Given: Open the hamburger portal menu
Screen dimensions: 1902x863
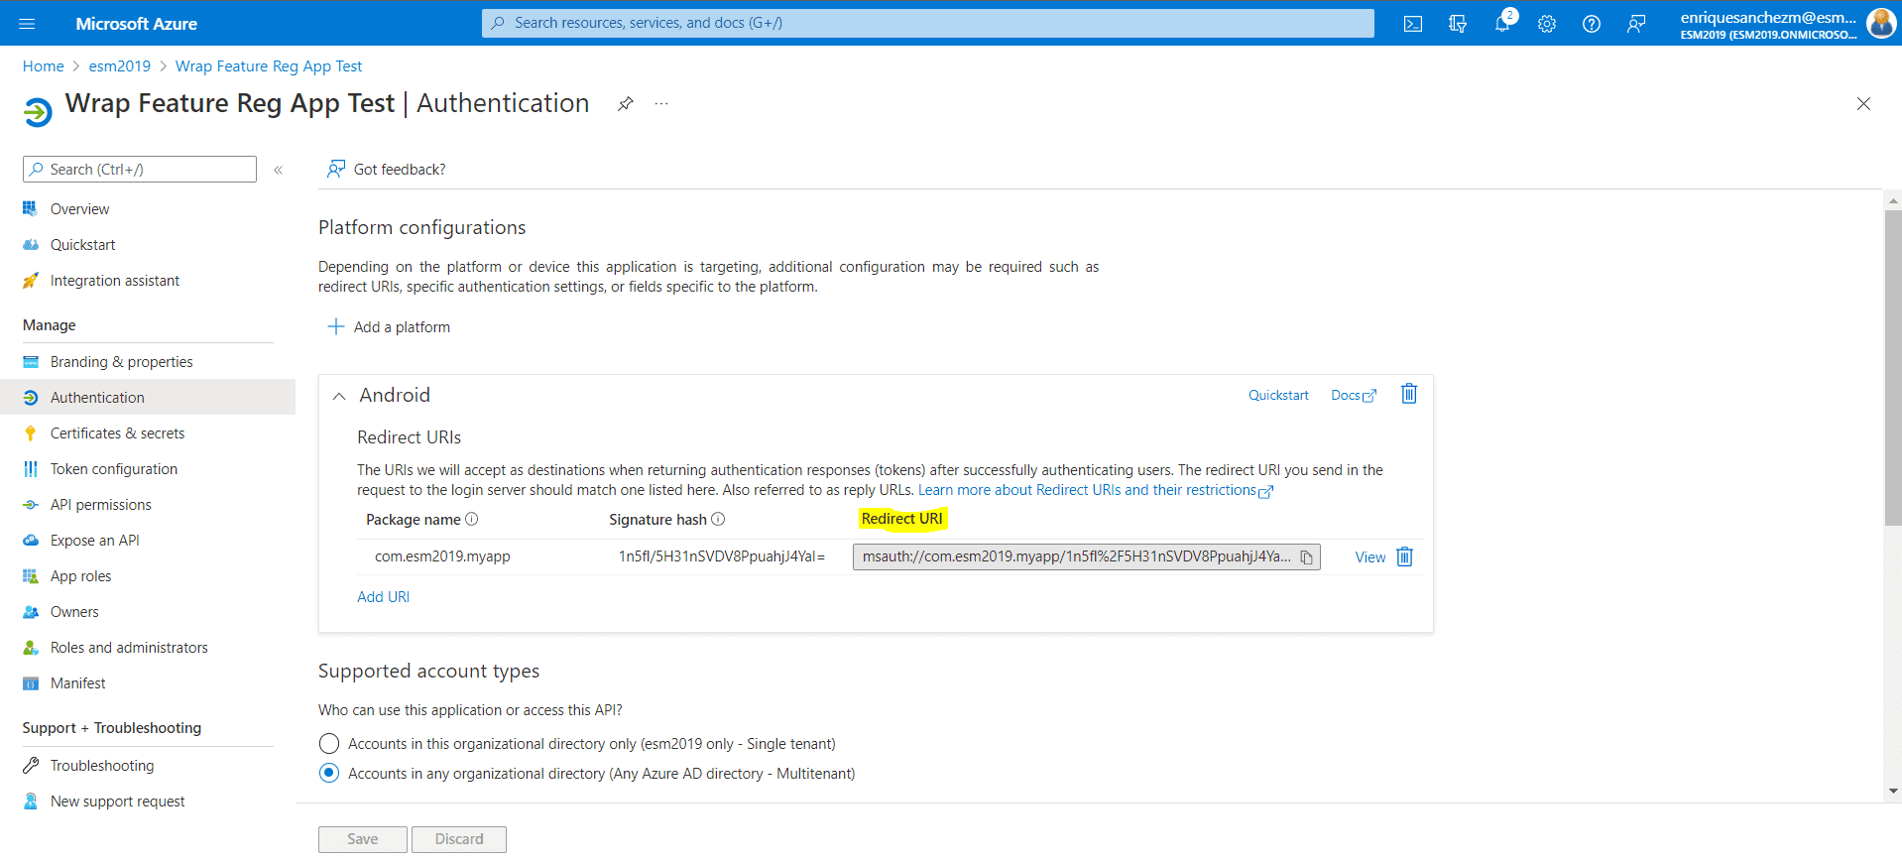Looking at the screenshot, I should 27,23.
